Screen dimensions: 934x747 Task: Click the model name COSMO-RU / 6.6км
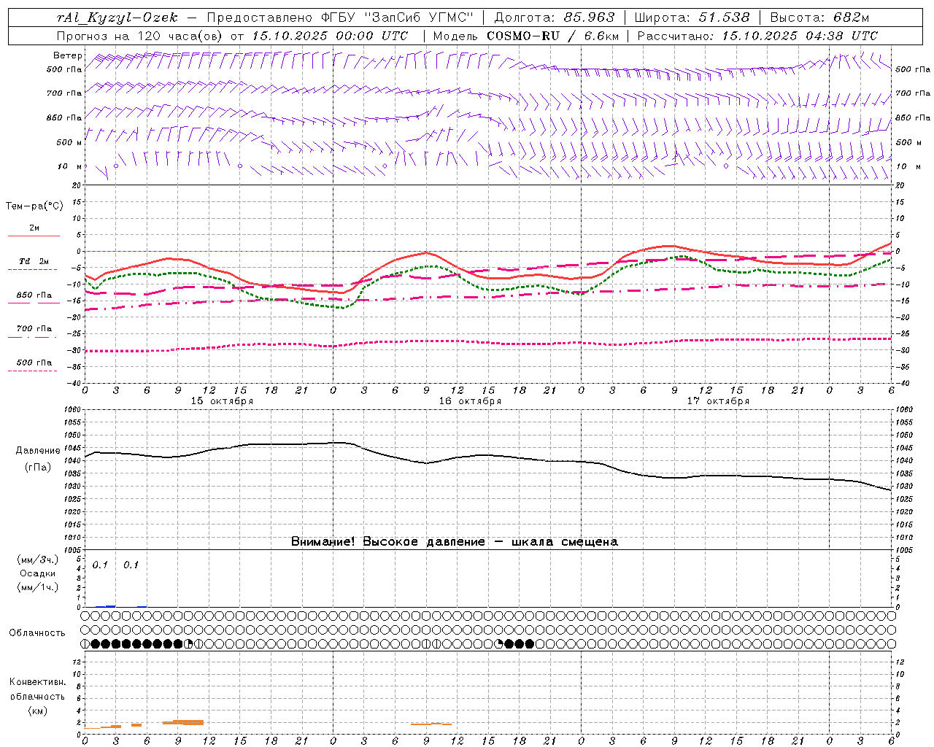pos(553,36)
